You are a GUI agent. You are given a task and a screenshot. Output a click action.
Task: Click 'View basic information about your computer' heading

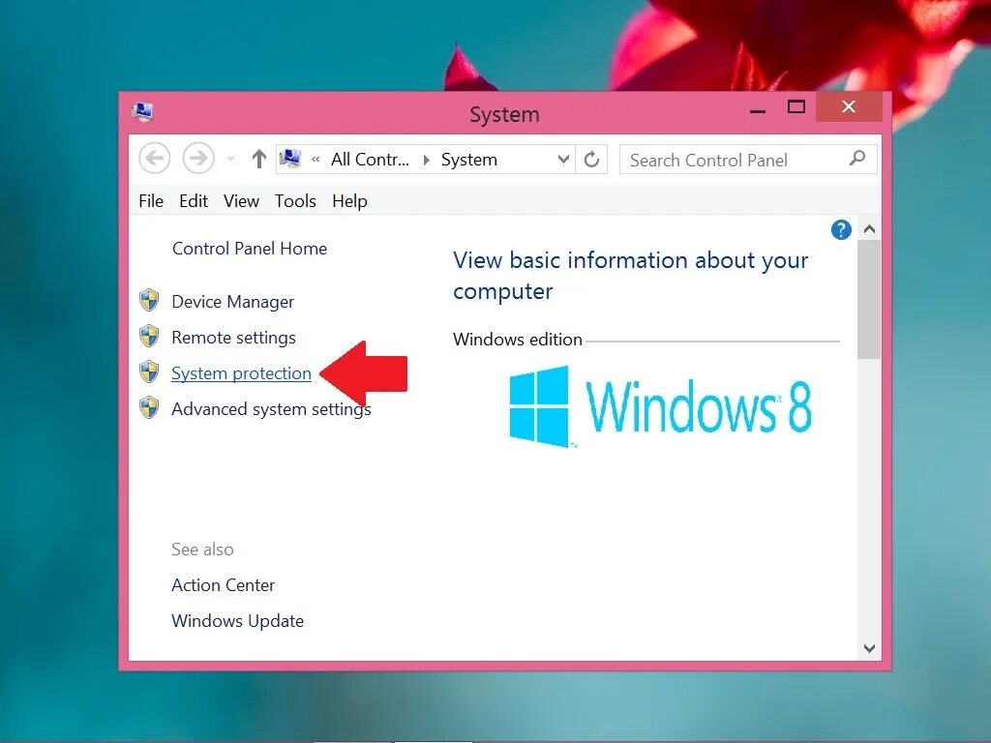(x=630, y=276)
